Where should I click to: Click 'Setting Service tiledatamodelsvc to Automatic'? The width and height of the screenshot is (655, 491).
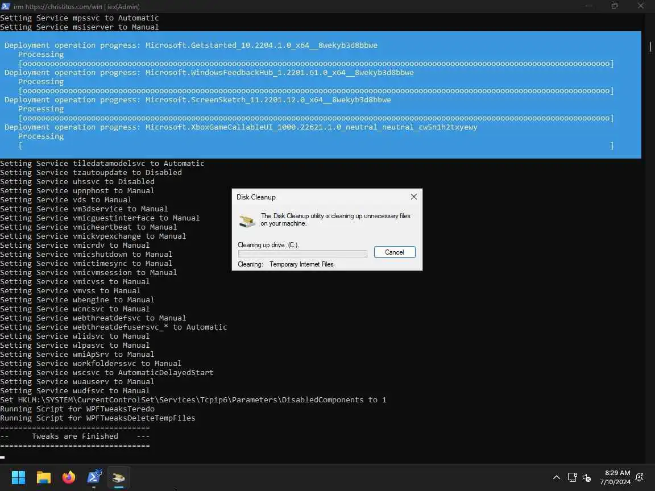(x=102, y=163)
